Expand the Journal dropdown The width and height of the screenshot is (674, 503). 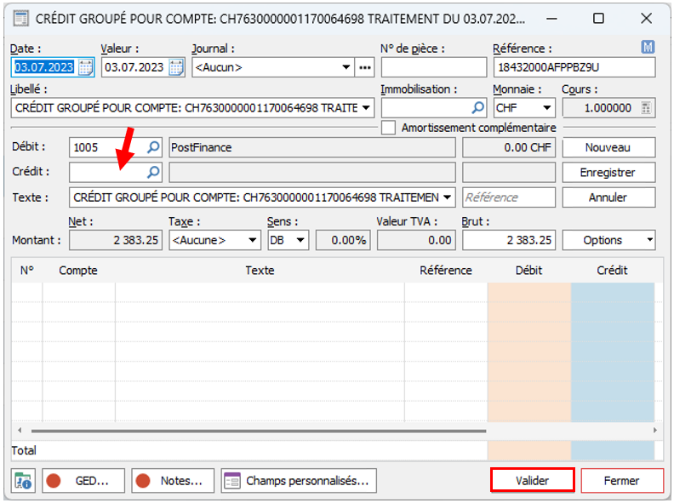pos(346,67)
